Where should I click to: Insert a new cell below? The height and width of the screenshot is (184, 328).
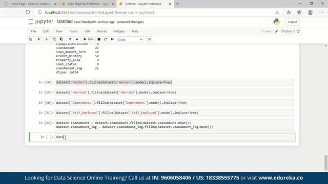coord(39,39)
